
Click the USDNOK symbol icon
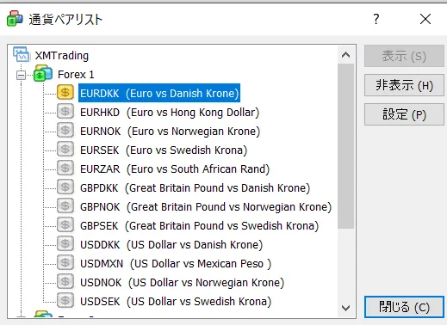65,281
